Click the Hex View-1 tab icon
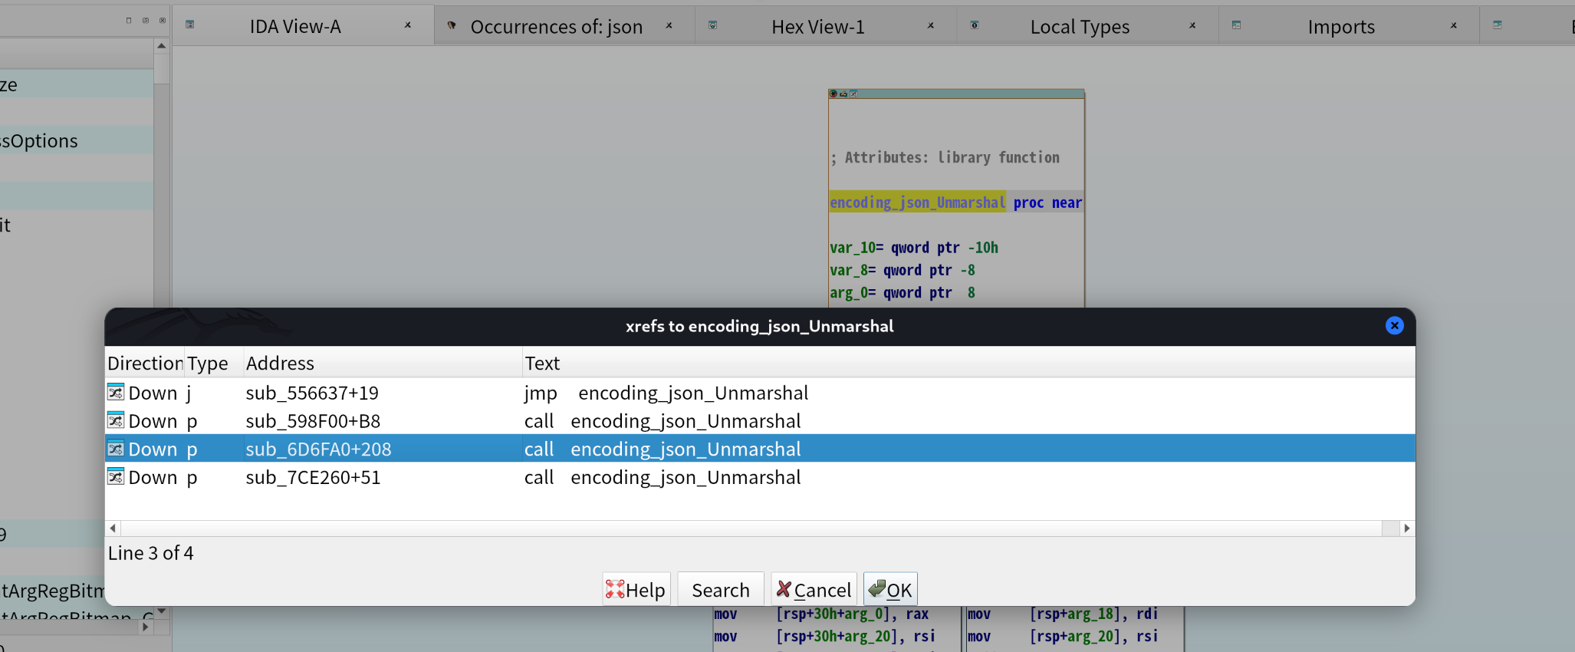1575x652 pixels. (712, 25)
